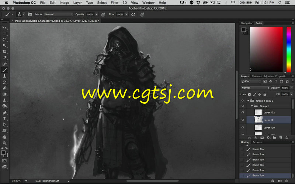This screenshot has height=184, width=295.
Task: Open layer blend mode Normal dropdown
Action: point(255,88)
